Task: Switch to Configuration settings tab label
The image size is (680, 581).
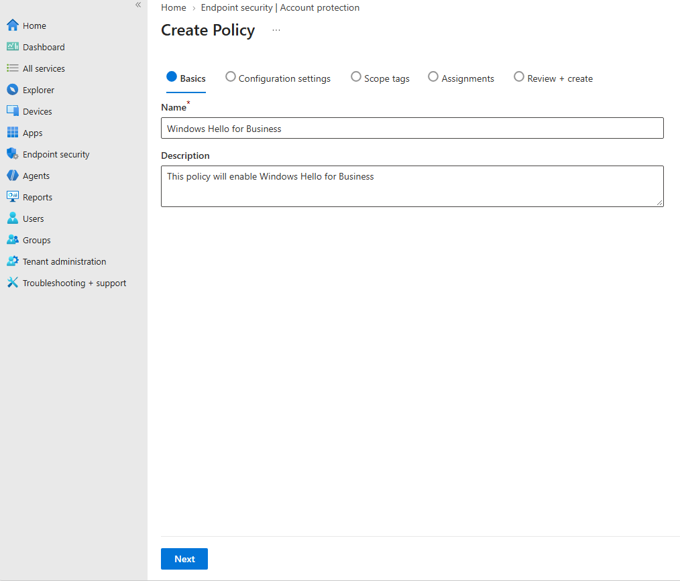Action: (284, 78)
